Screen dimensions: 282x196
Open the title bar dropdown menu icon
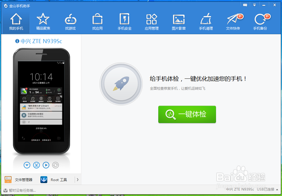point(254,5)
